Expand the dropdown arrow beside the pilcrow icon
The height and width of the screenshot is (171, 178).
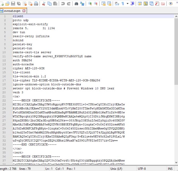pyautogui.click(x=127, y=4)
